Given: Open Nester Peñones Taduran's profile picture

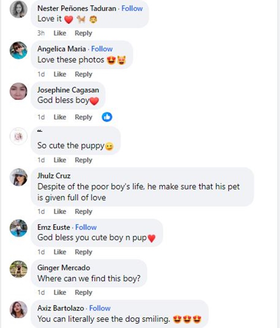Looking at the screenshot, I should coord(18,9).
